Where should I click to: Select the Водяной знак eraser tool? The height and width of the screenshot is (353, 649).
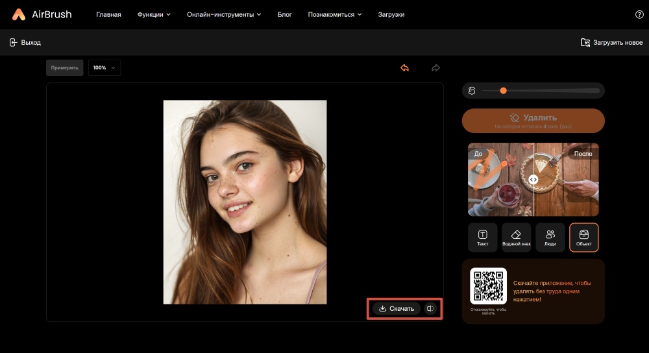click(516, 237)
